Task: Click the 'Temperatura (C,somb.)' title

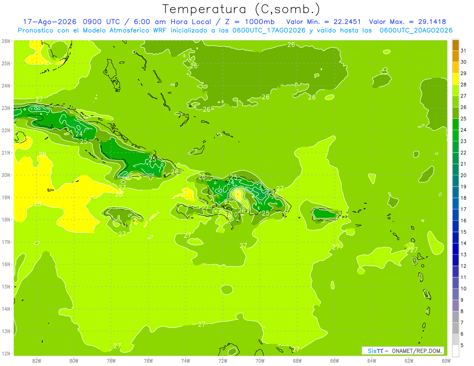Action: 241,9
